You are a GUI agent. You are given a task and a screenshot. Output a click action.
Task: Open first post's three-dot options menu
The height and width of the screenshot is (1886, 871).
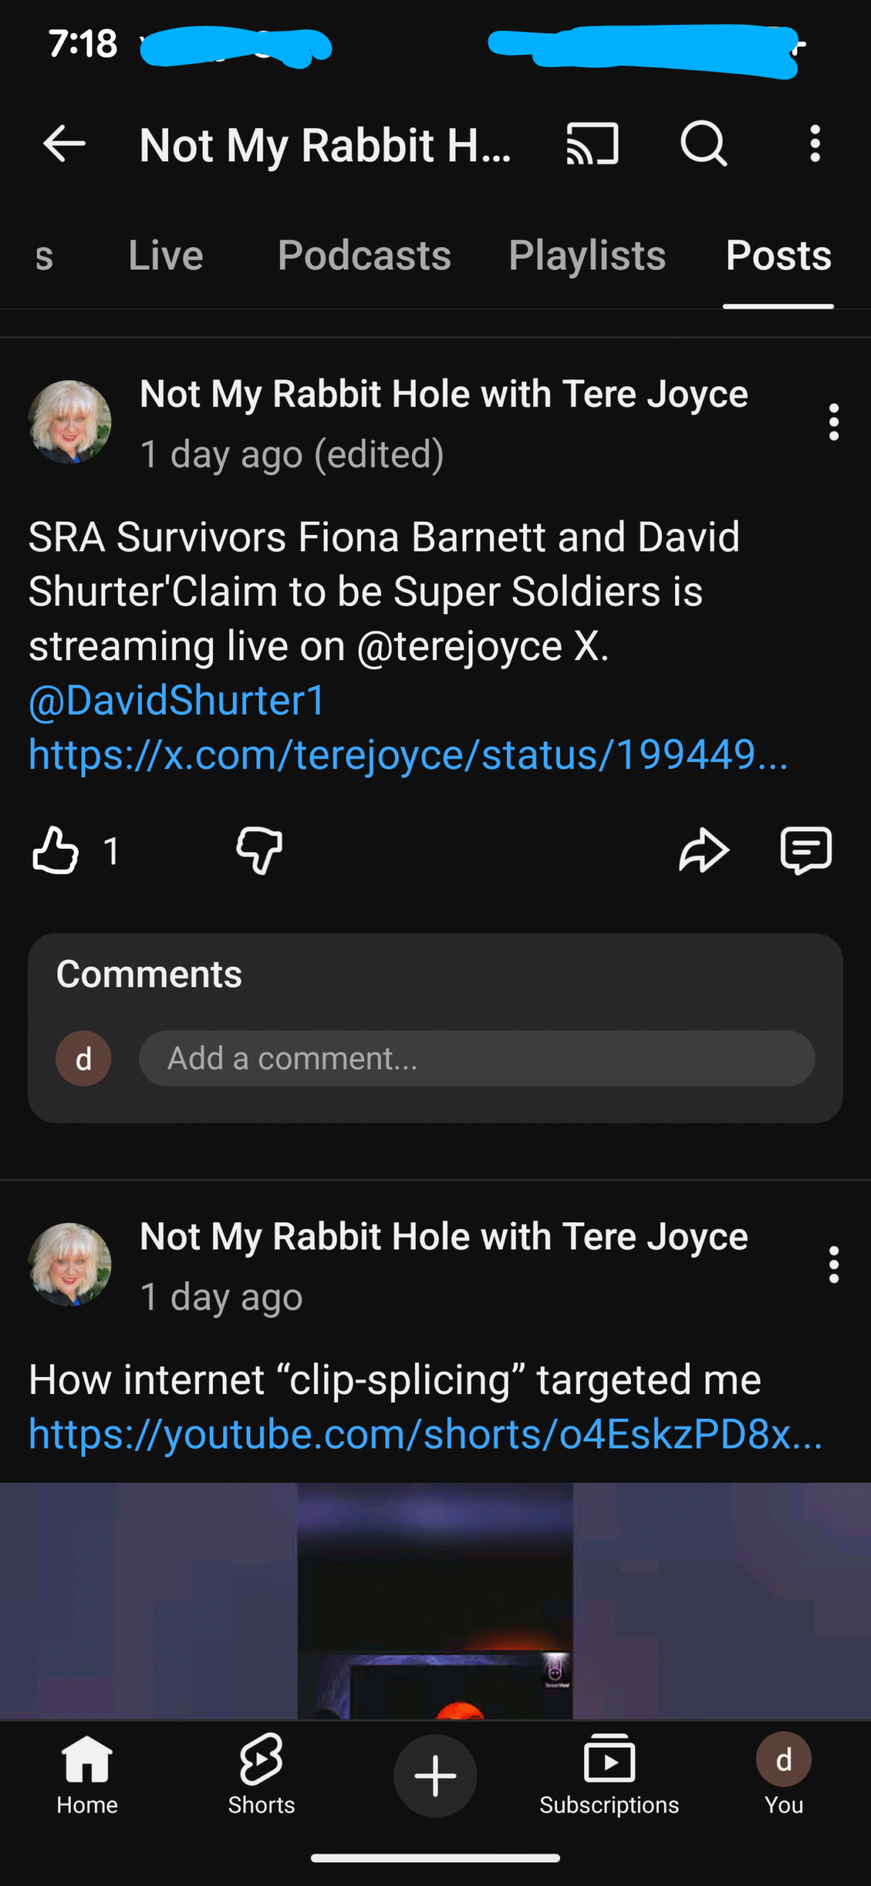833,422
